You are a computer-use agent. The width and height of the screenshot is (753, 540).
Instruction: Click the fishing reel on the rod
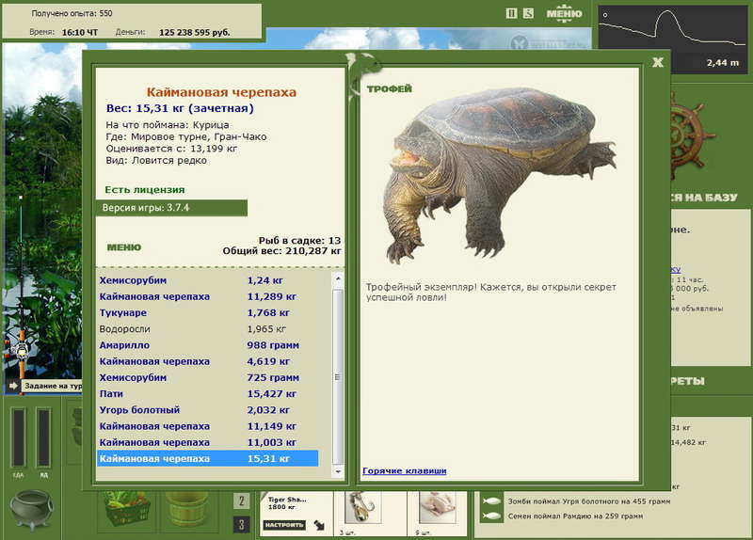pos(21,352)
